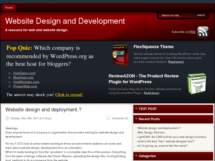Click the 'Greetings.' line in the post
Image resolution: width=215 pixels, height=161 pixels.
[x=12, y=128]
